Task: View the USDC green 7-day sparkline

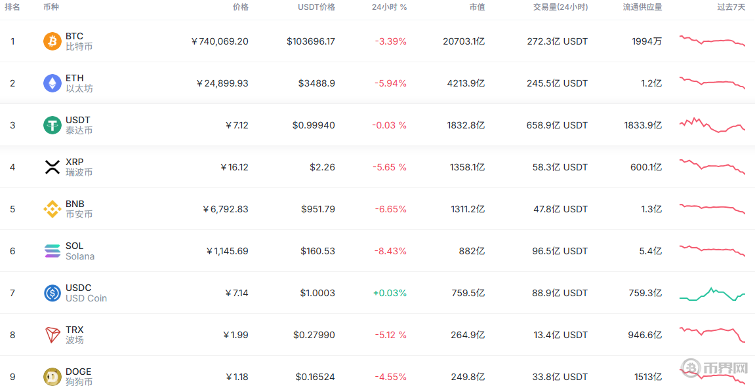Action: tap(712, 294)
